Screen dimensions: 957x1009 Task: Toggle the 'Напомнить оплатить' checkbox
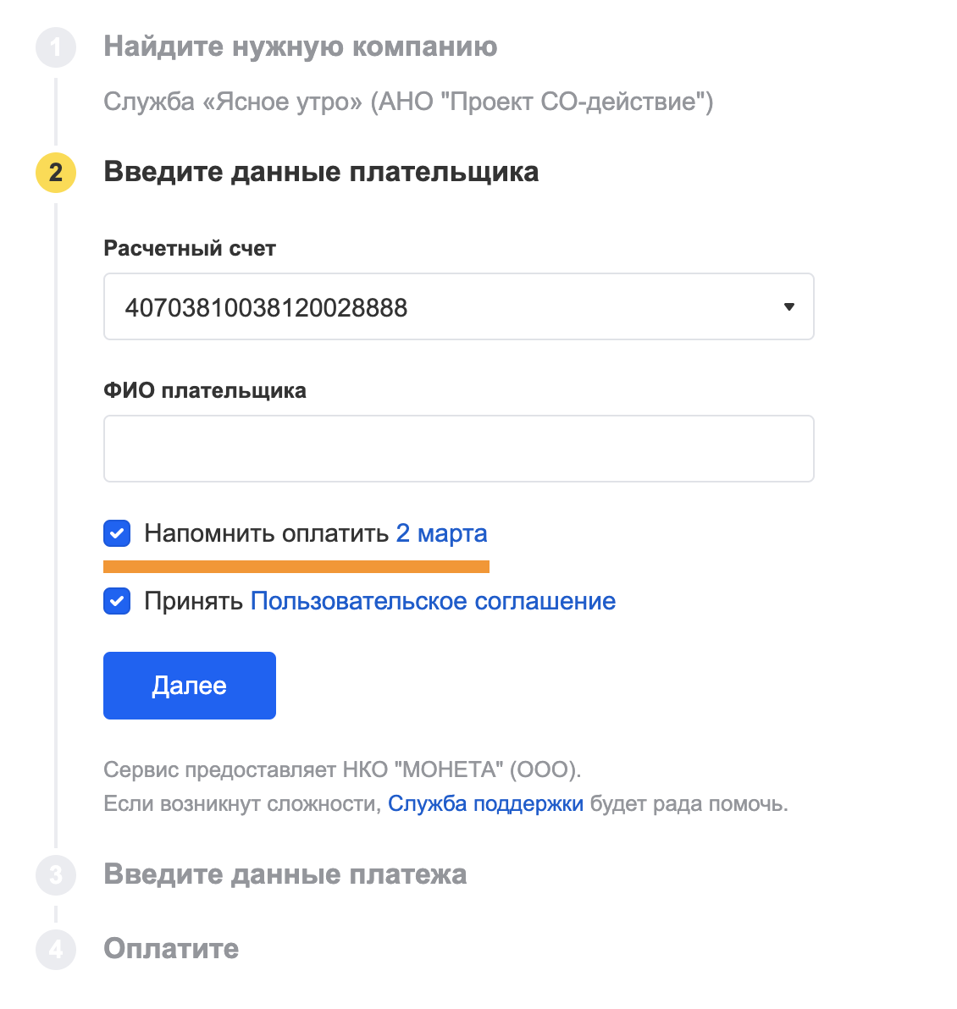click(x=117, y=533)
